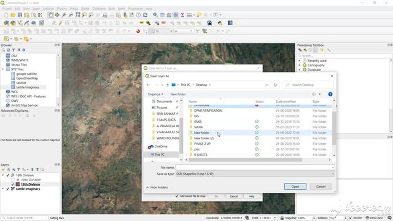Select the Identify Features tool

(x=155, y=15)
